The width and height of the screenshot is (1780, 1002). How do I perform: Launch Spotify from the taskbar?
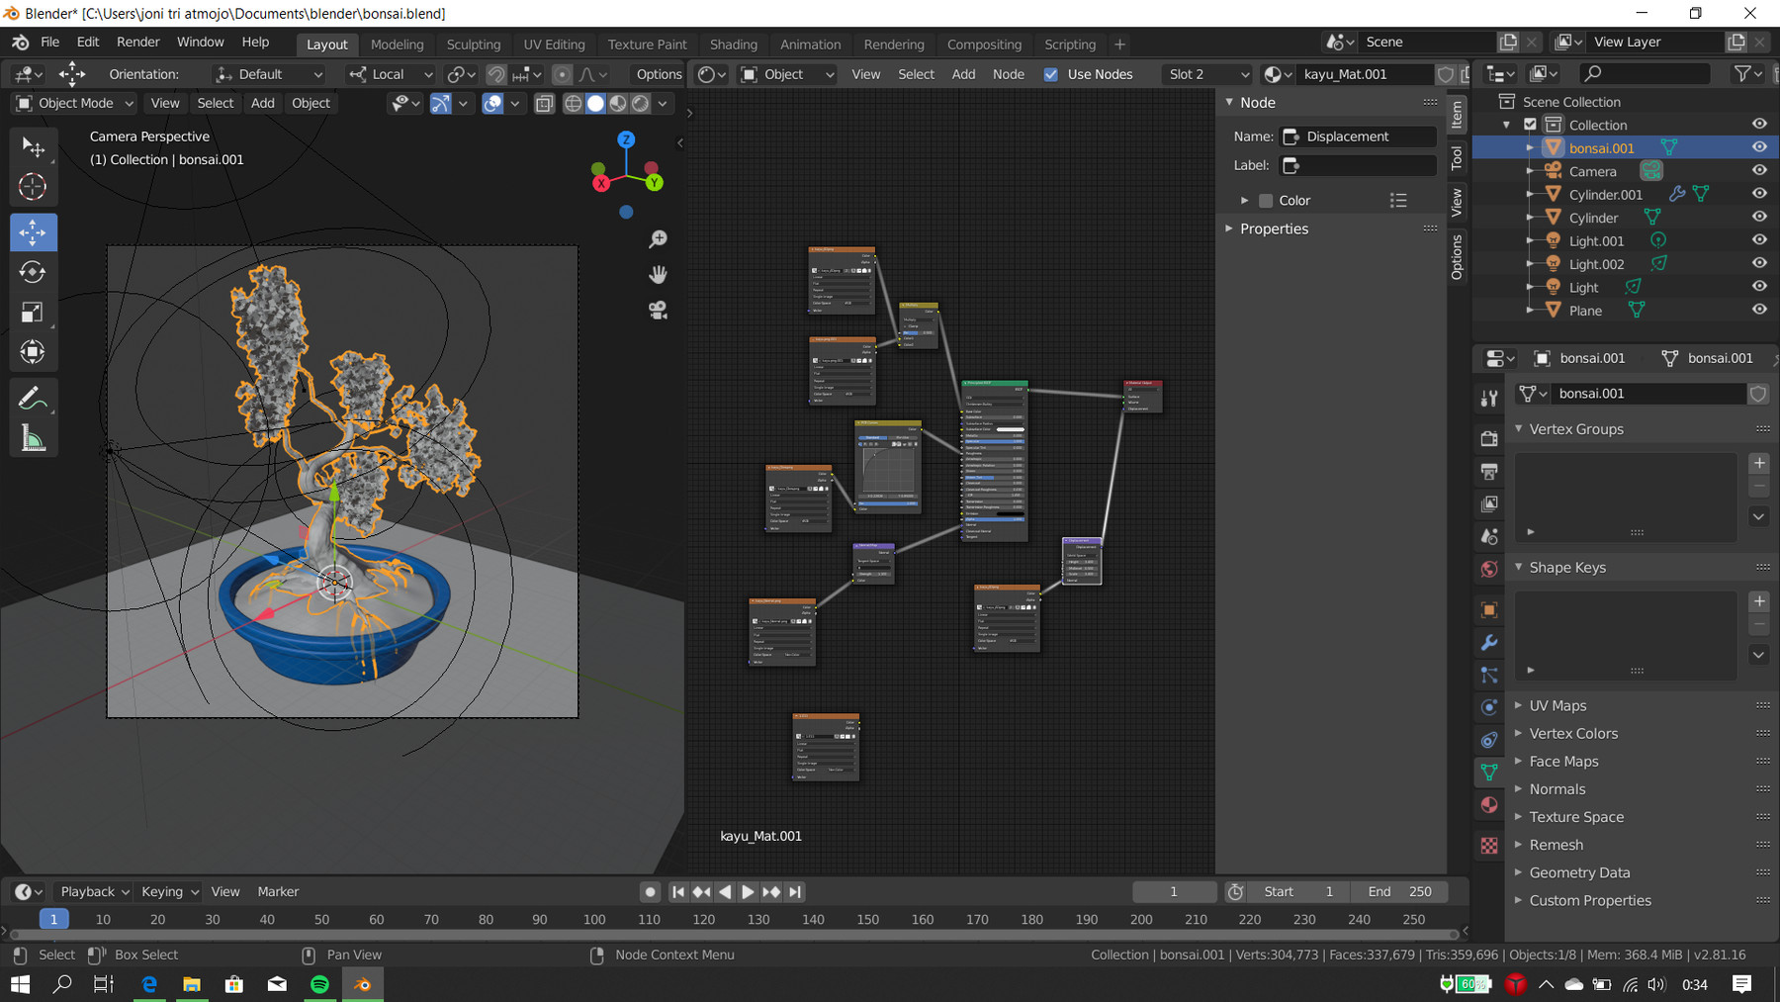tap(318, 984)
